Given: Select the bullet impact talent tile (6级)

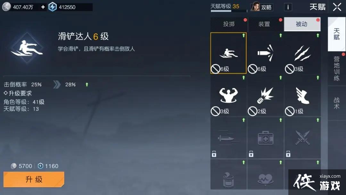Looking at the screenshot, I should tap(266, 53).
